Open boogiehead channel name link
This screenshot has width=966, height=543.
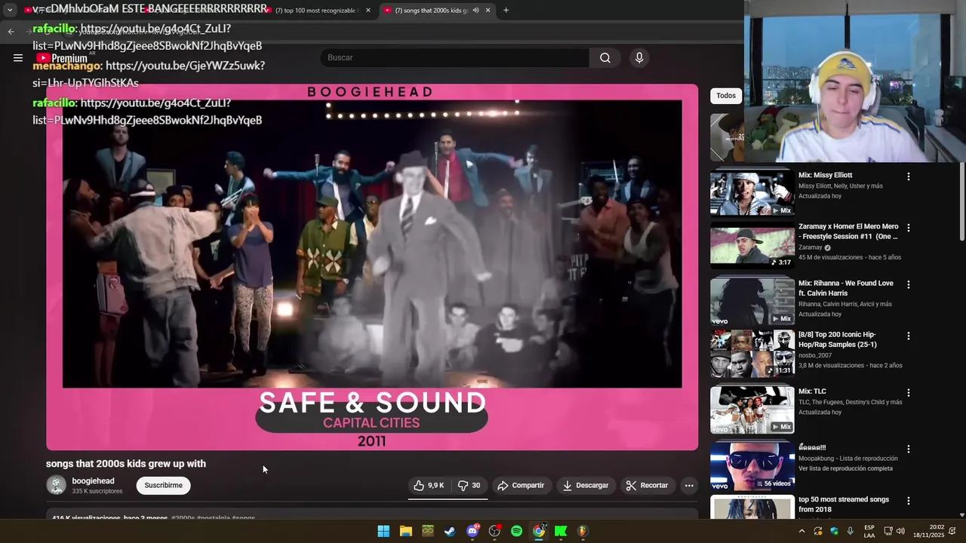click(x=93, y=481)
